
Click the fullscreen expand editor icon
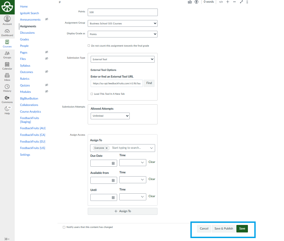pyautogui.click(x=241, y=2)
